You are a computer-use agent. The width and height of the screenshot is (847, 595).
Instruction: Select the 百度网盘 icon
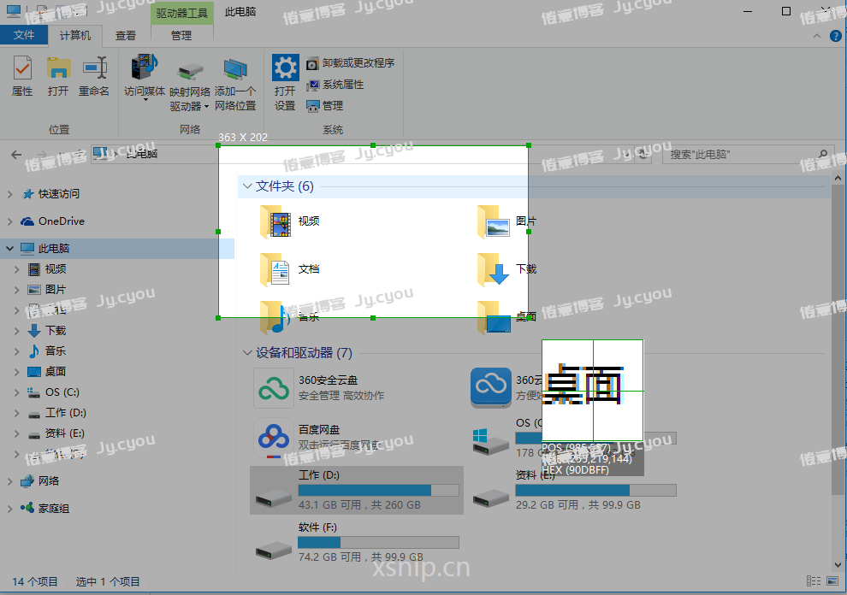pos(274,439)
